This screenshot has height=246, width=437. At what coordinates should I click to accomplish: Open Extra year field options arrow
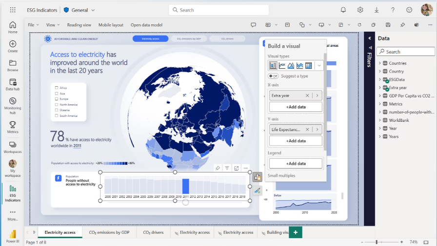click(317, 95)
